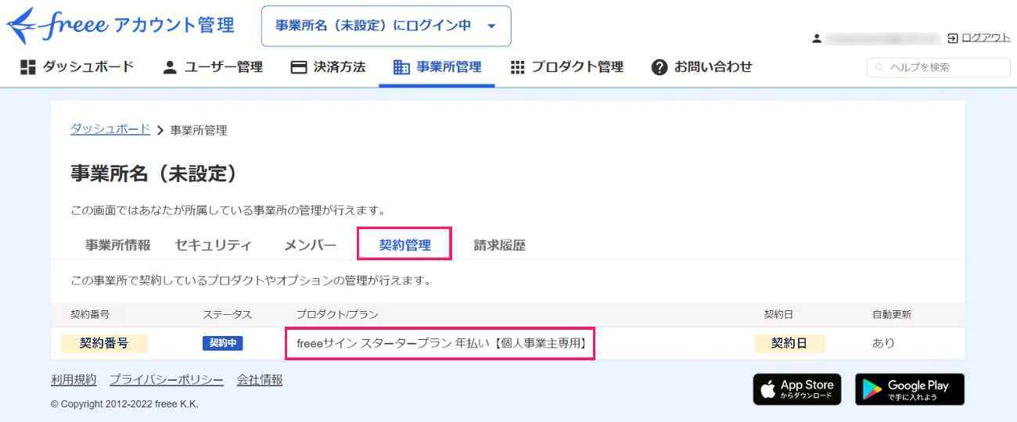Image resolution: width=1017 pixels, height=422 pixels.
Task: Click the product management grid icon
Action: 517,67
